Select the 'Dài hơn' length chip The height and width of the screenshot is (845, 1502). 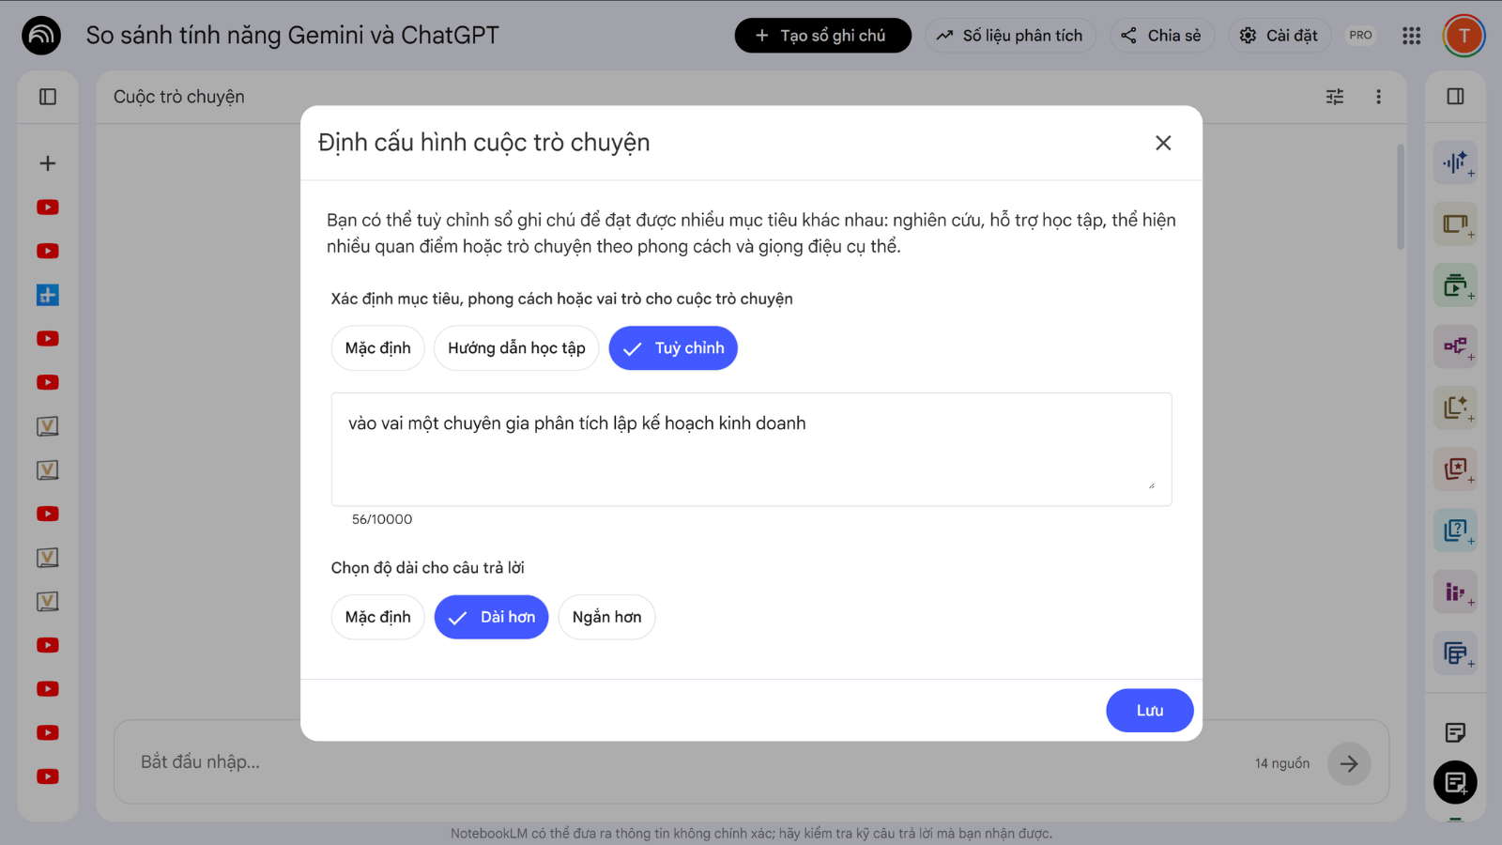point(491,617)
